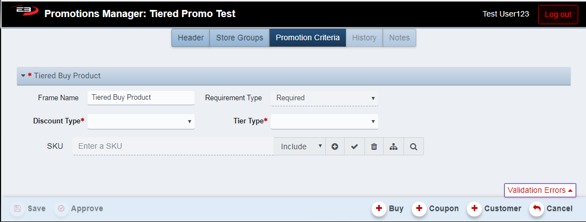
Task: Click the add SKU plus icon
Action: [335, 147]
